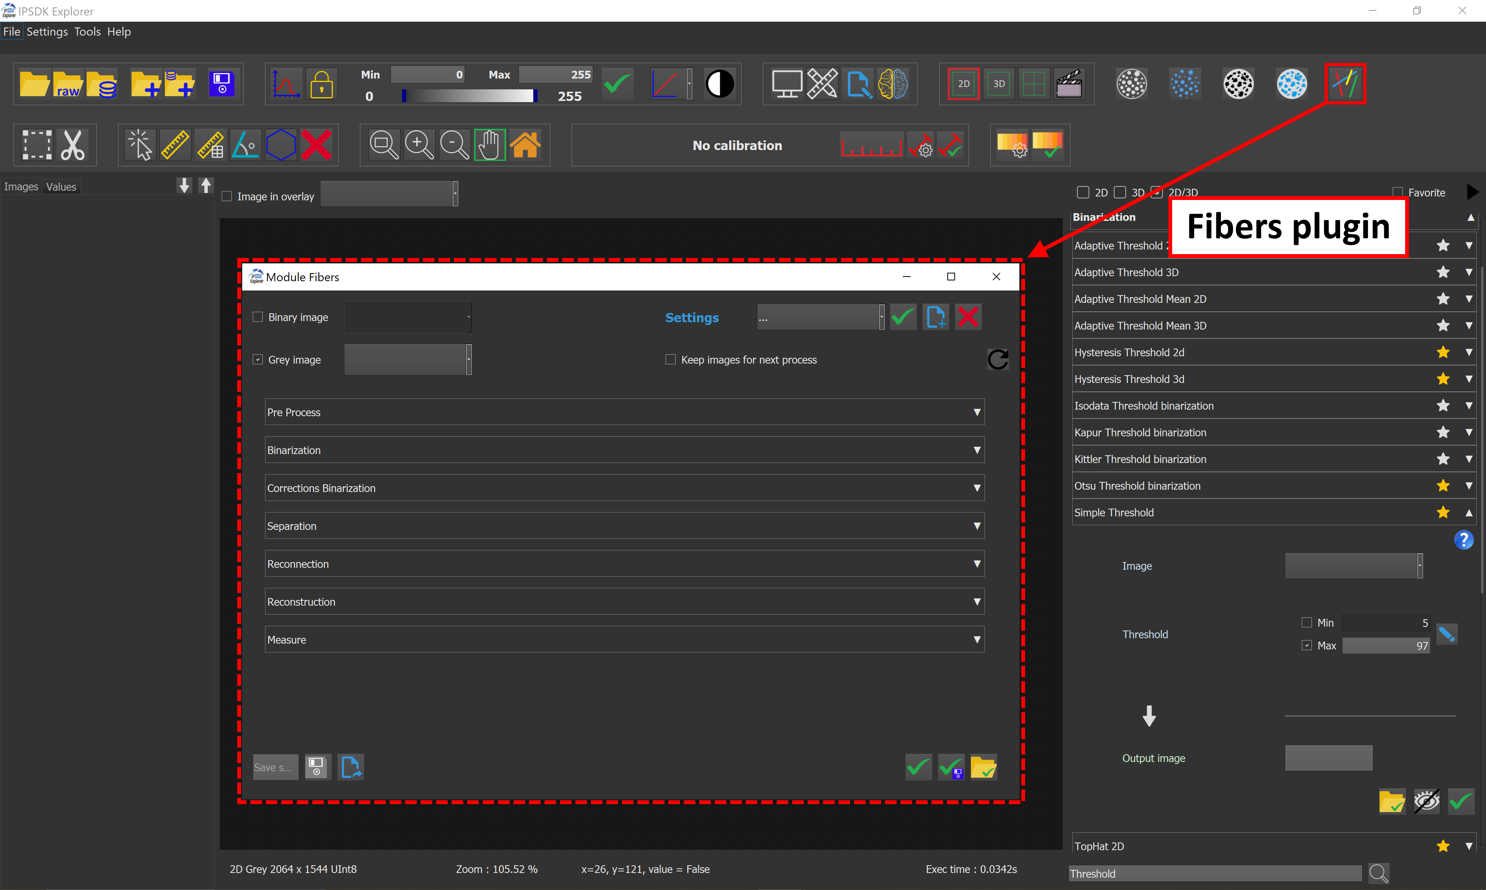1486x890 pixels.
Task: Toggle the Image in overlay checkbox
Action: (227, 196)
